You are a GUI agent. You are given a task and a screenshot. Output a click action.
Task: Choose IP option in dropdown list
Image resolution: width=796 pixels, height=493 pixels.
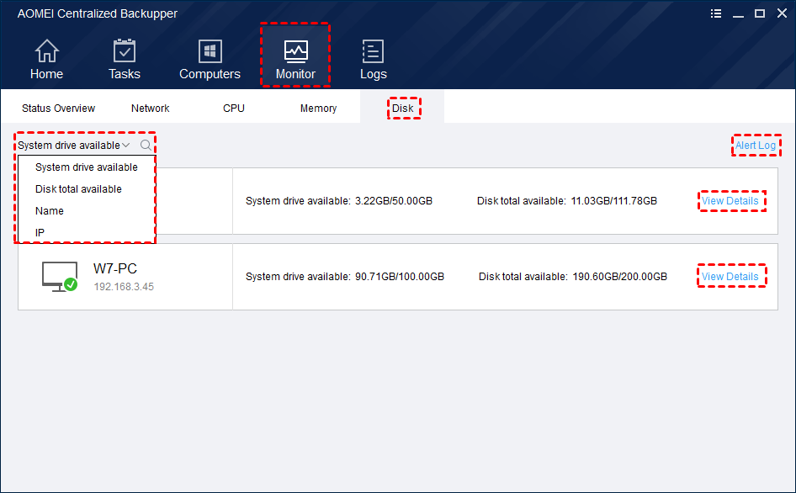pyautogui.click(x=87, y=232)
